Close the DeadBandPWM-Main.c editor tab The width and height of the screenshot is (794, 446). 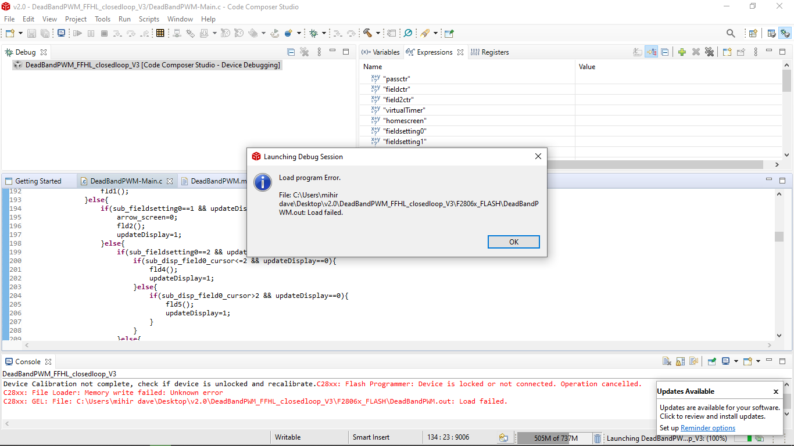click(170, 181)
